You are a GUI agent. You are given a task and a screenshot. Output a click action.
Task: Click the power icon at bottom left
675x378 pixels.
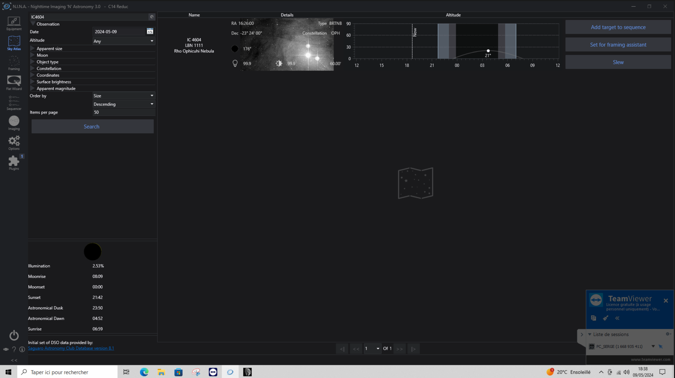[x=14, y=335]
